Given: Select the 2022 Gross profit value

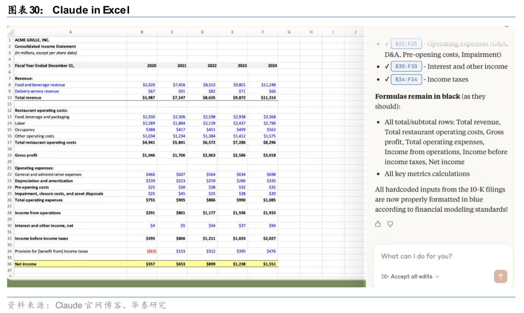Looking at the screenshot, I should pyautogui.click(x=210, y=155).
